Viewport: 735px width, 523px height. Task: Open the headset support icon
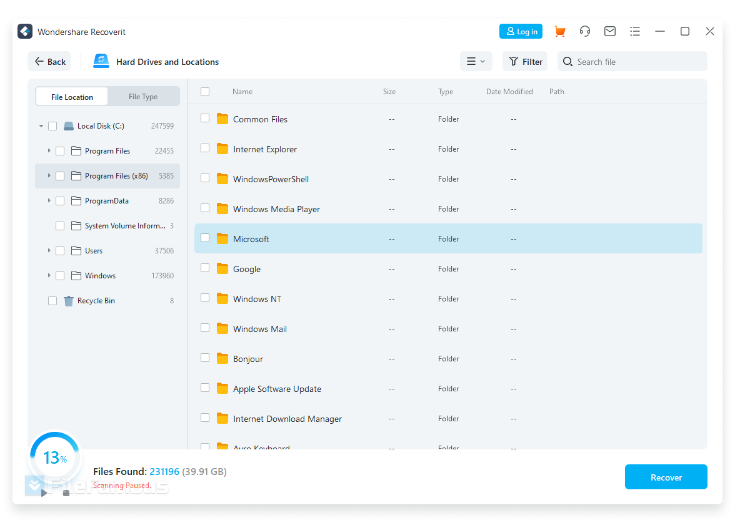click(x=584, y=31)
